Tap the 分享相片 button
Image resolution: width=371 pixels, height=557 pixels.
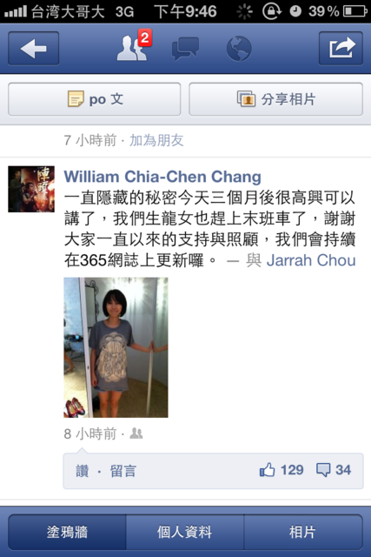[x=276, y=99]
